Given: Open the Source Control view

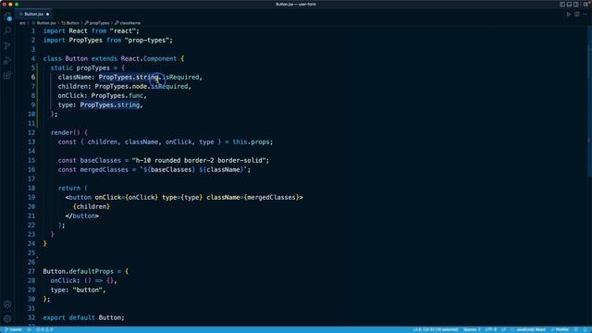Looking at the screenshot, I should [x=7, y=45].
